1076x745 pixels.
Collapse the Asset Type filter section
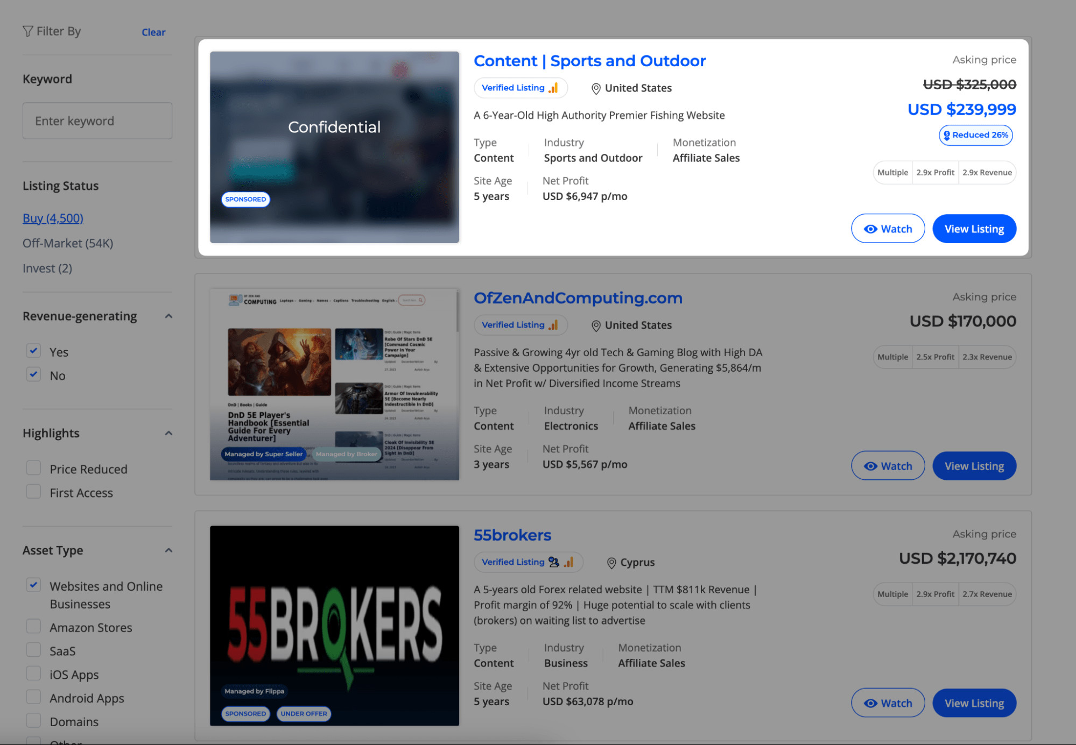click(x=168, y=550)
